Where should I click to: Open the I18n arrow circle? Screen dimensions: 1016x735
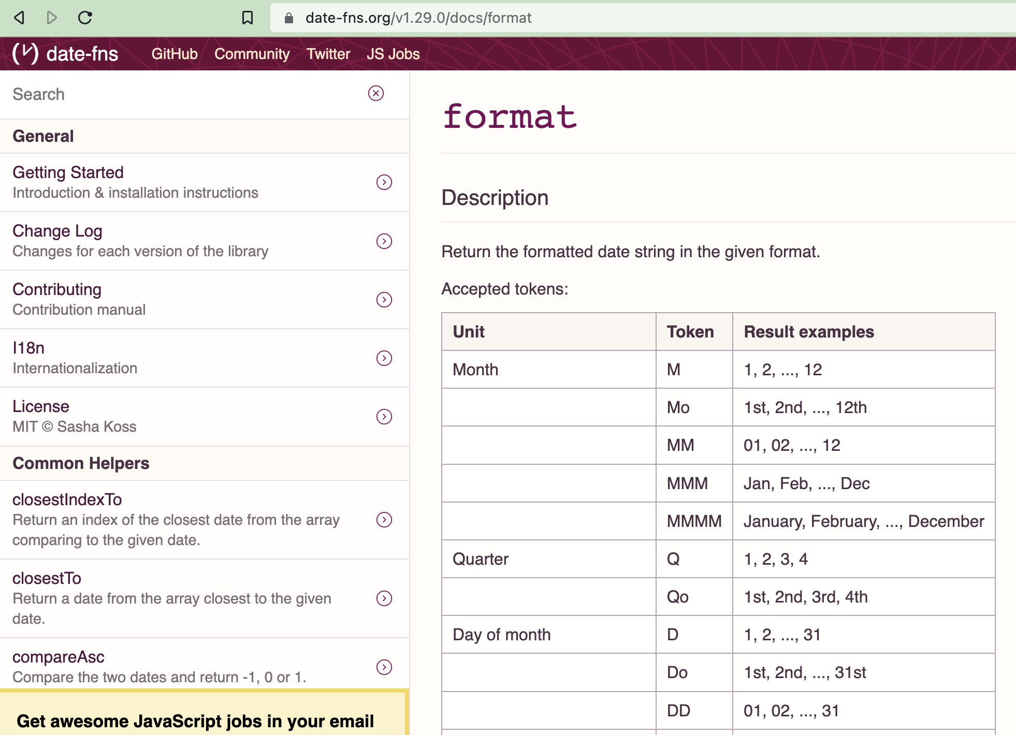(384, 358)
